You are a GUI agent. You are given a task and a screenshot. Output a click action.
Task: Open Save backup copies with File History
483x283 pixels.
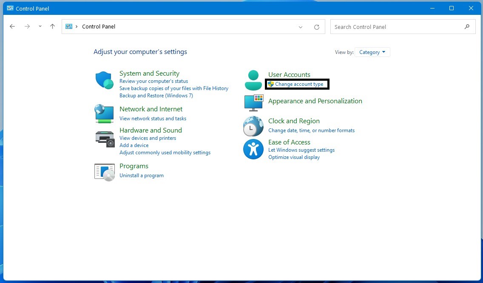174,88
